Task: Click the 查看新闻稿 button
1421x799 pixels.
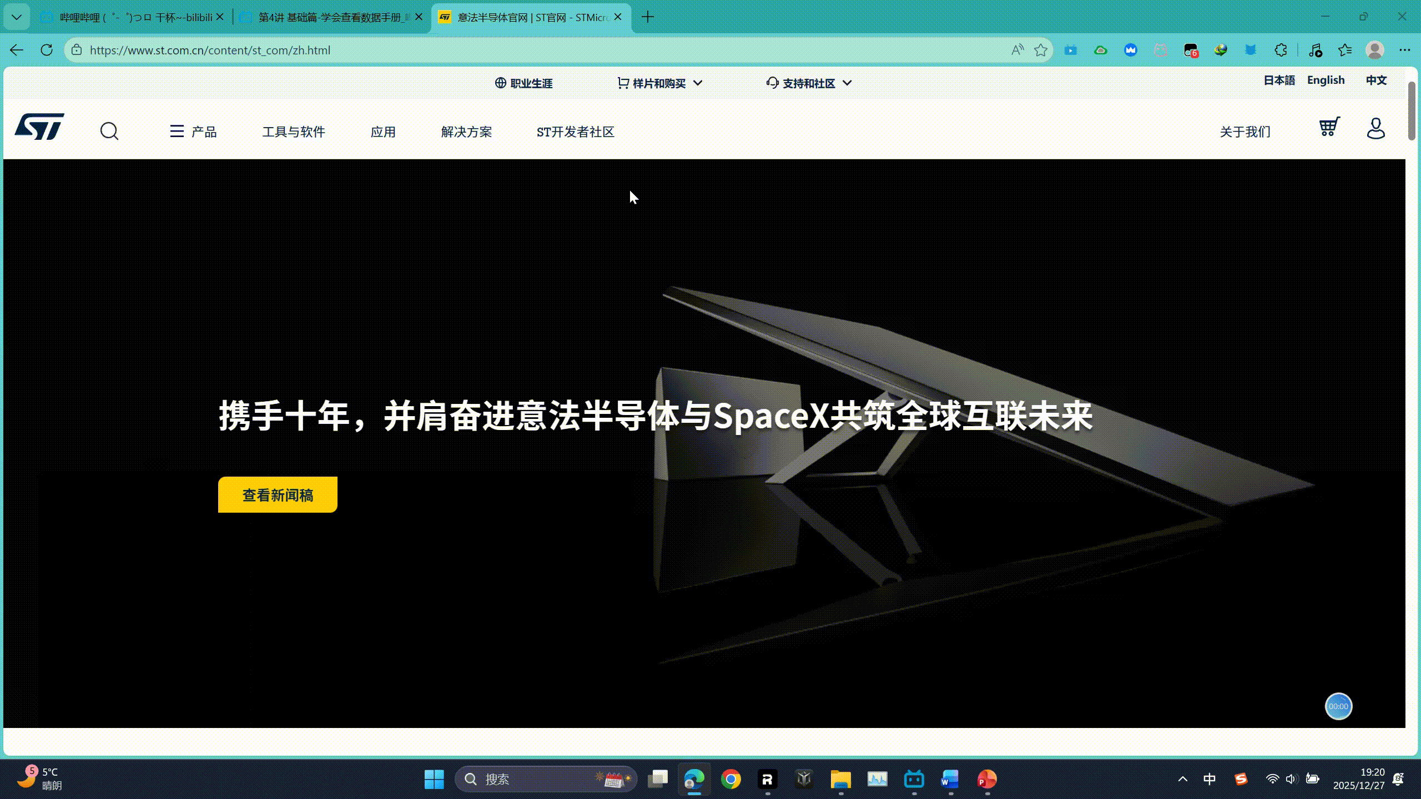Action: point(278,494)
